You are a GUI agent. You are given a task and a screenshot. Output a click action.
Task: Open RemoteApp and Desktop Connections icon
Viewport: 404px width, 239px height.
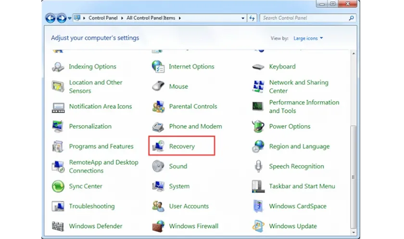pos(58,166)
